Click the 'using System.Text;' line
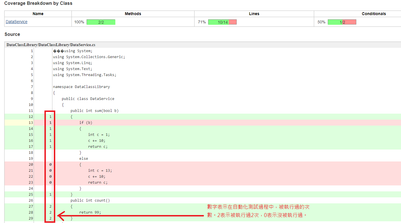This screenshot has height=223, width=401. click(73, 69)
